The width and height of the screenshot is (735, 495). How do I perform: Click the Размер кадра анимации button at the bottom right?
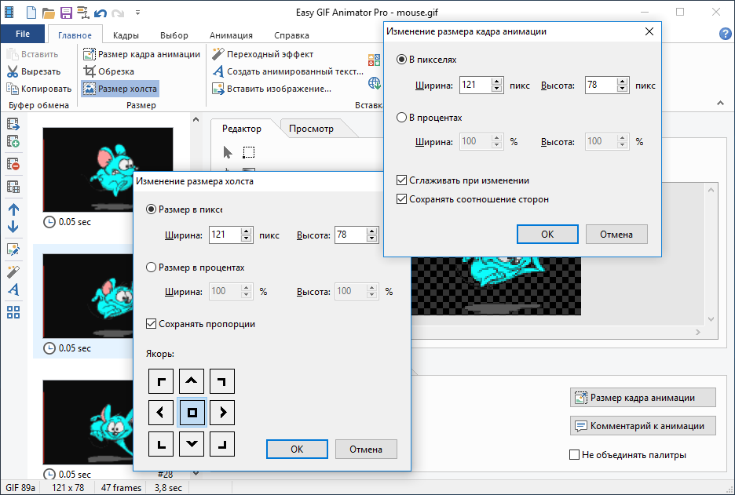[x=642, y=398]
